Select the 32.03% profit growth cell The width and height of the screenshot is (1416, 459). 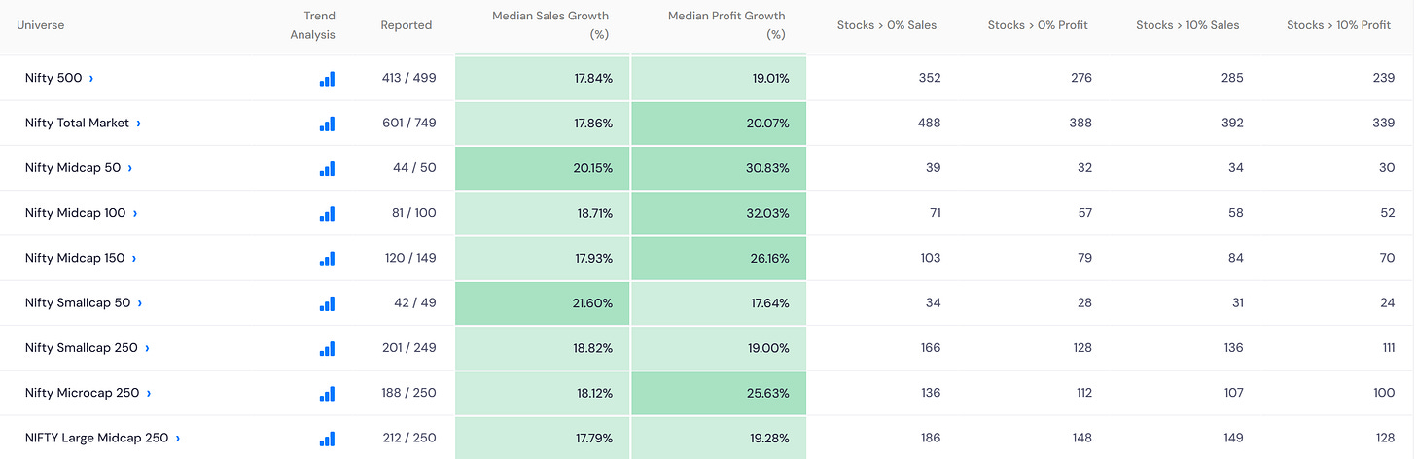pyautogui.click(x=719, y=213)
